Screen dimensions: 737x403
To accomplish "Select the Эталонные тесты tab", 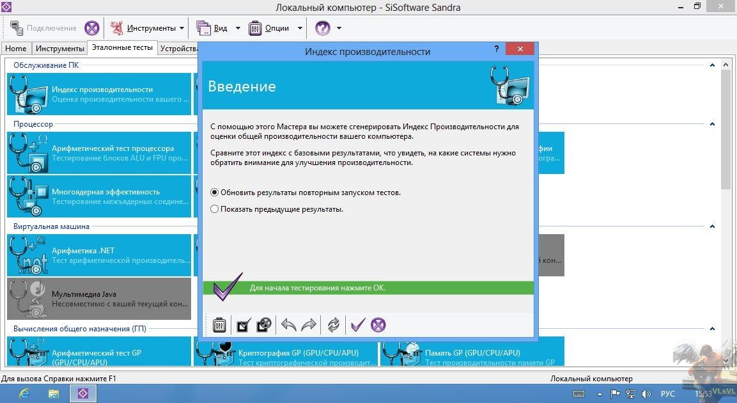I will coord(122,47).
